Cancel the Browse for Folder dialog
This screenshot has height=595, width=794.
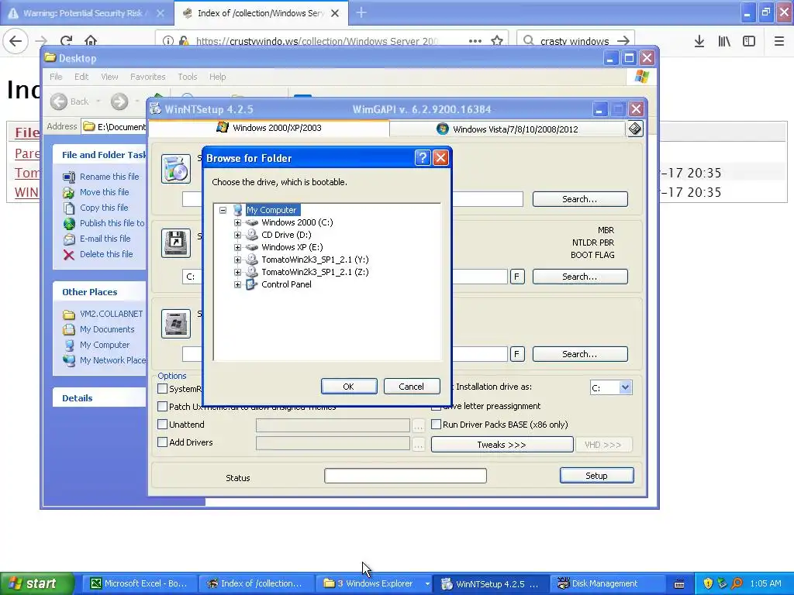[x=412, y=387]
